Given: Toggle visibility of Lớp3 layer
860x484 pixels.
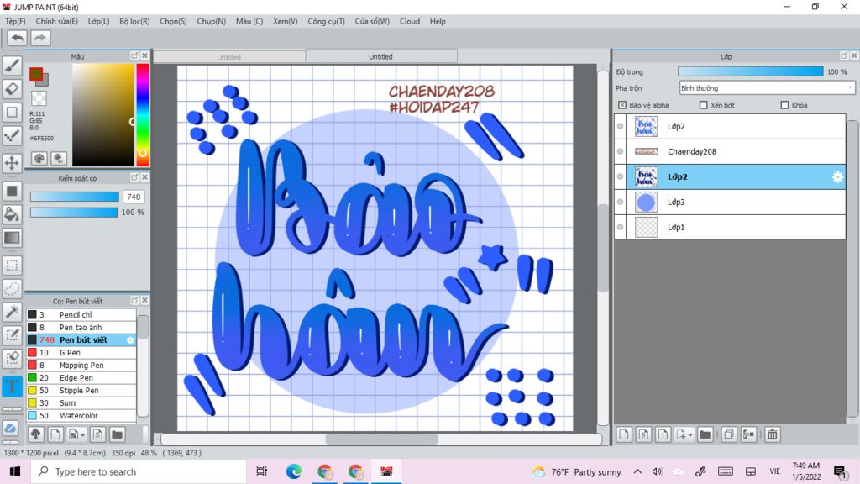Looking at the screenshot, I should 621,202.
